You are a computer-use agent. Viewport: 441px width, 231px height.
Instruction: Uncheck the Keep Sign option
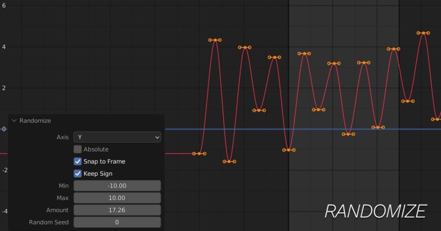coord(78,174)
